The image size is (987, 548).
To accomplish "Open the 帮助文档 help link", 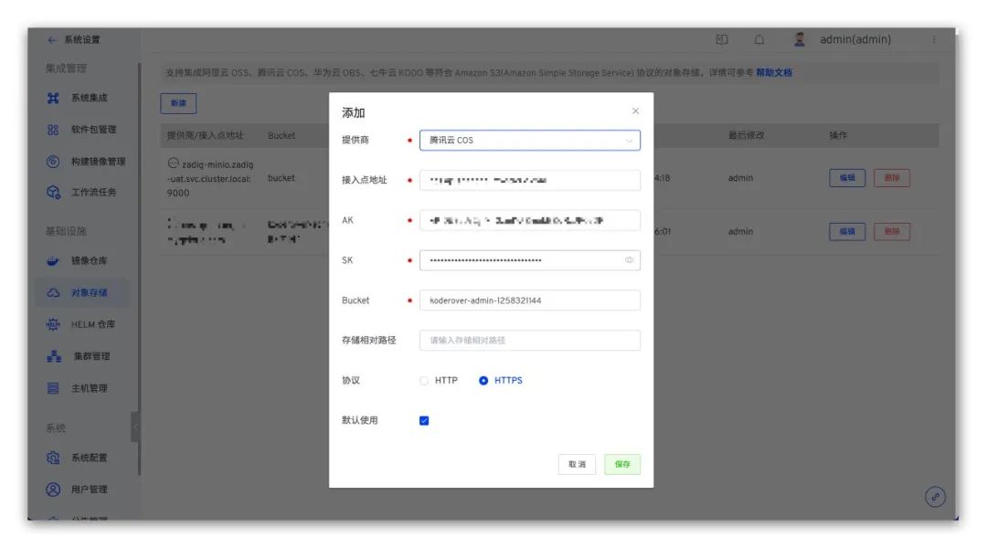I will pyautogui.click(x=774, y=73).
